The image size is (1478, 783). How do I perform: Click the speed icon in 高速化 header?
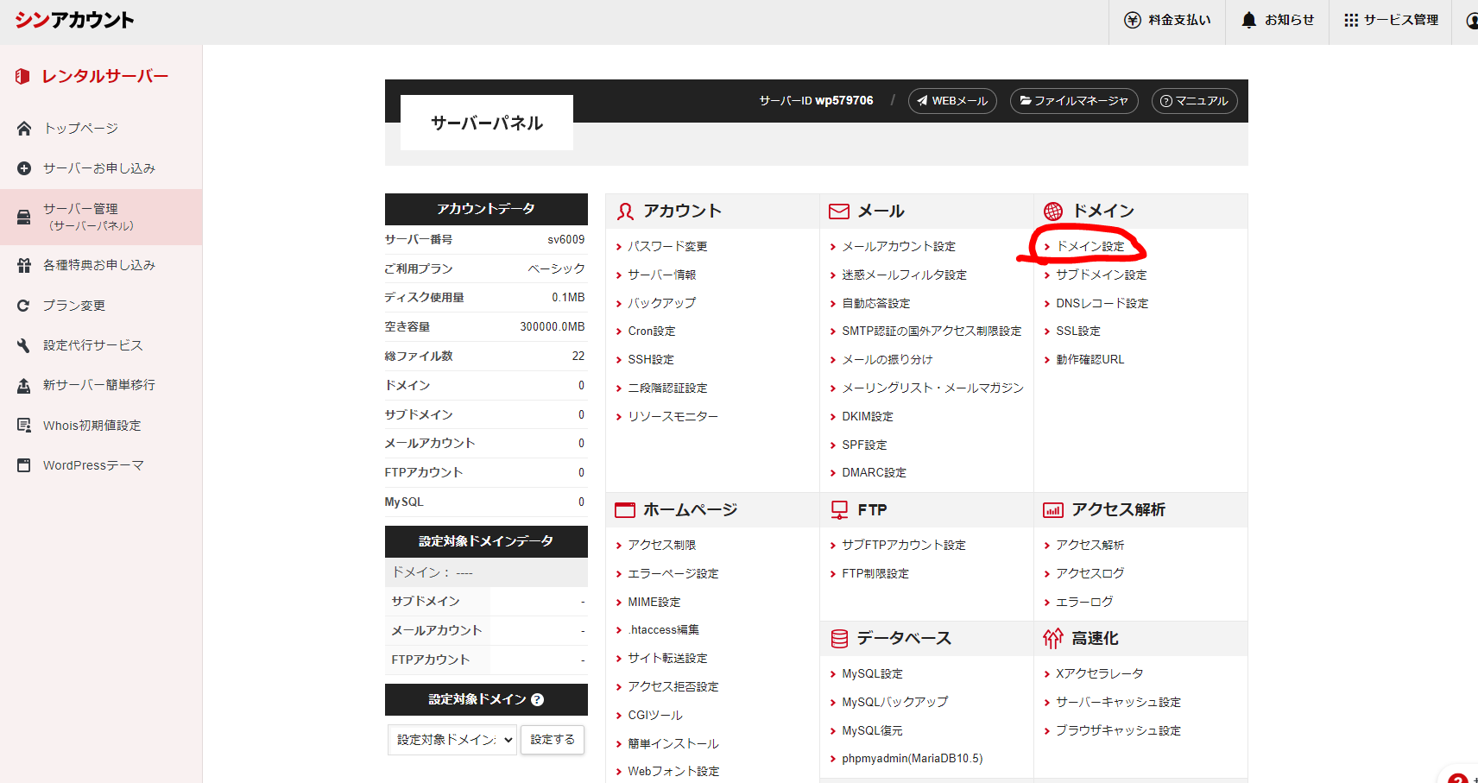click(x=1053, y=639)
